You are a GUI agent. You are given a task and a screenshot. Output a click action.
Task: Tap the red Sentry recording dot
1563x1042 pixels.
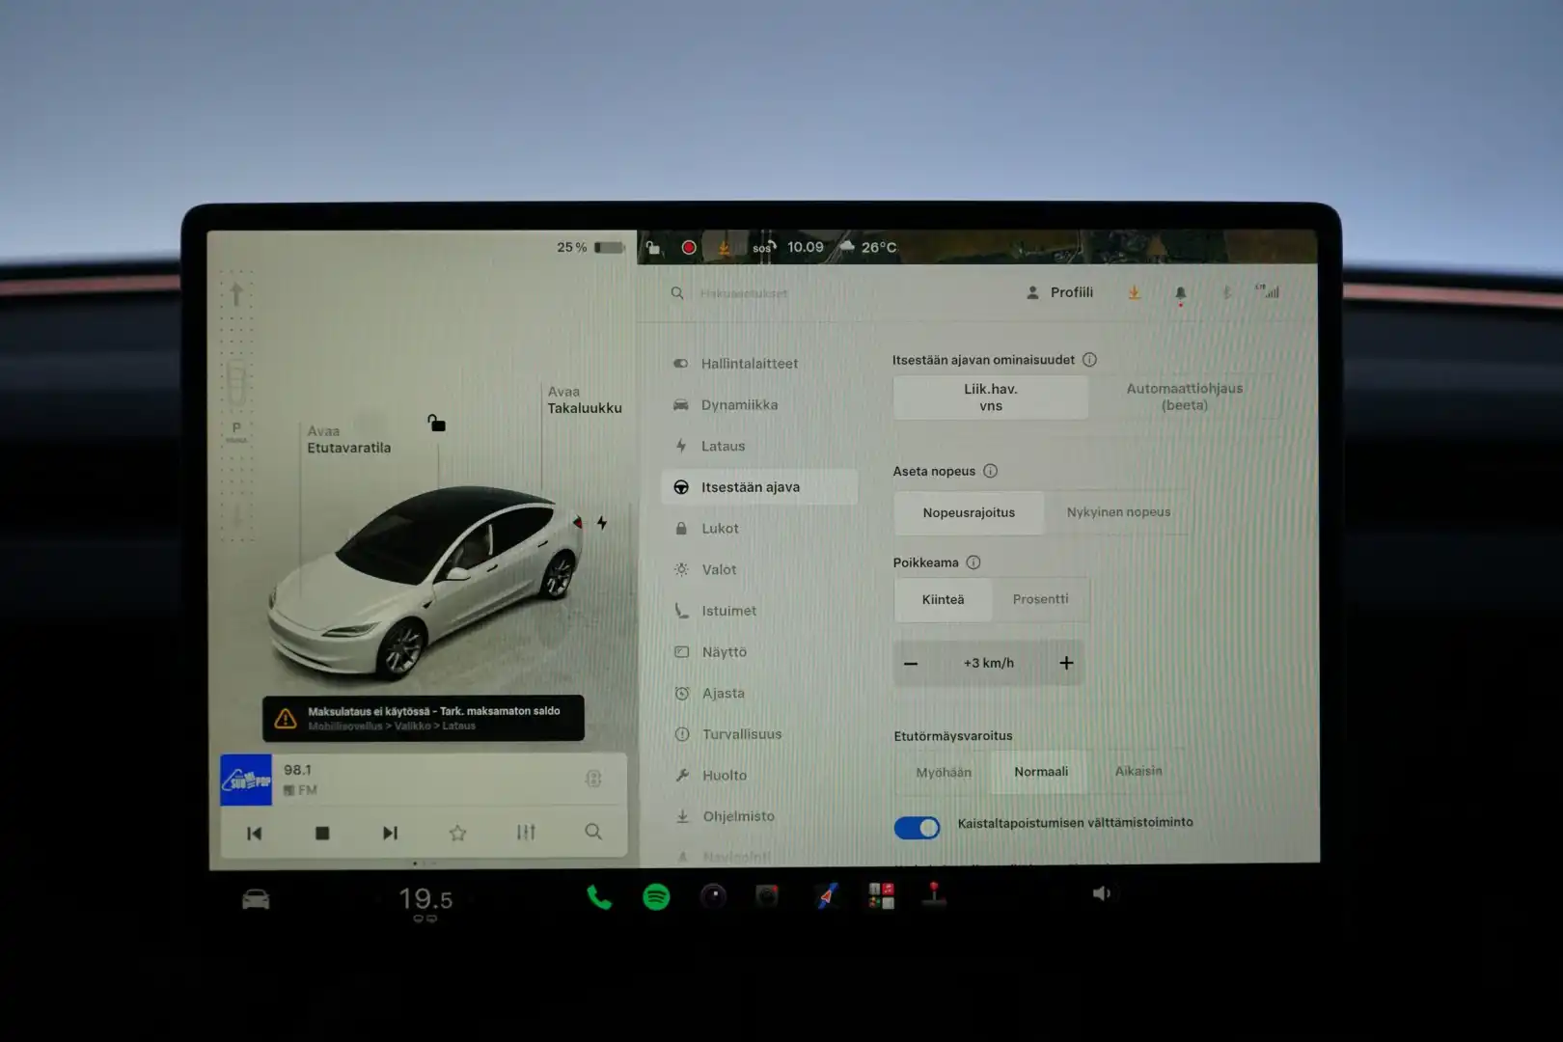[689, 248]
